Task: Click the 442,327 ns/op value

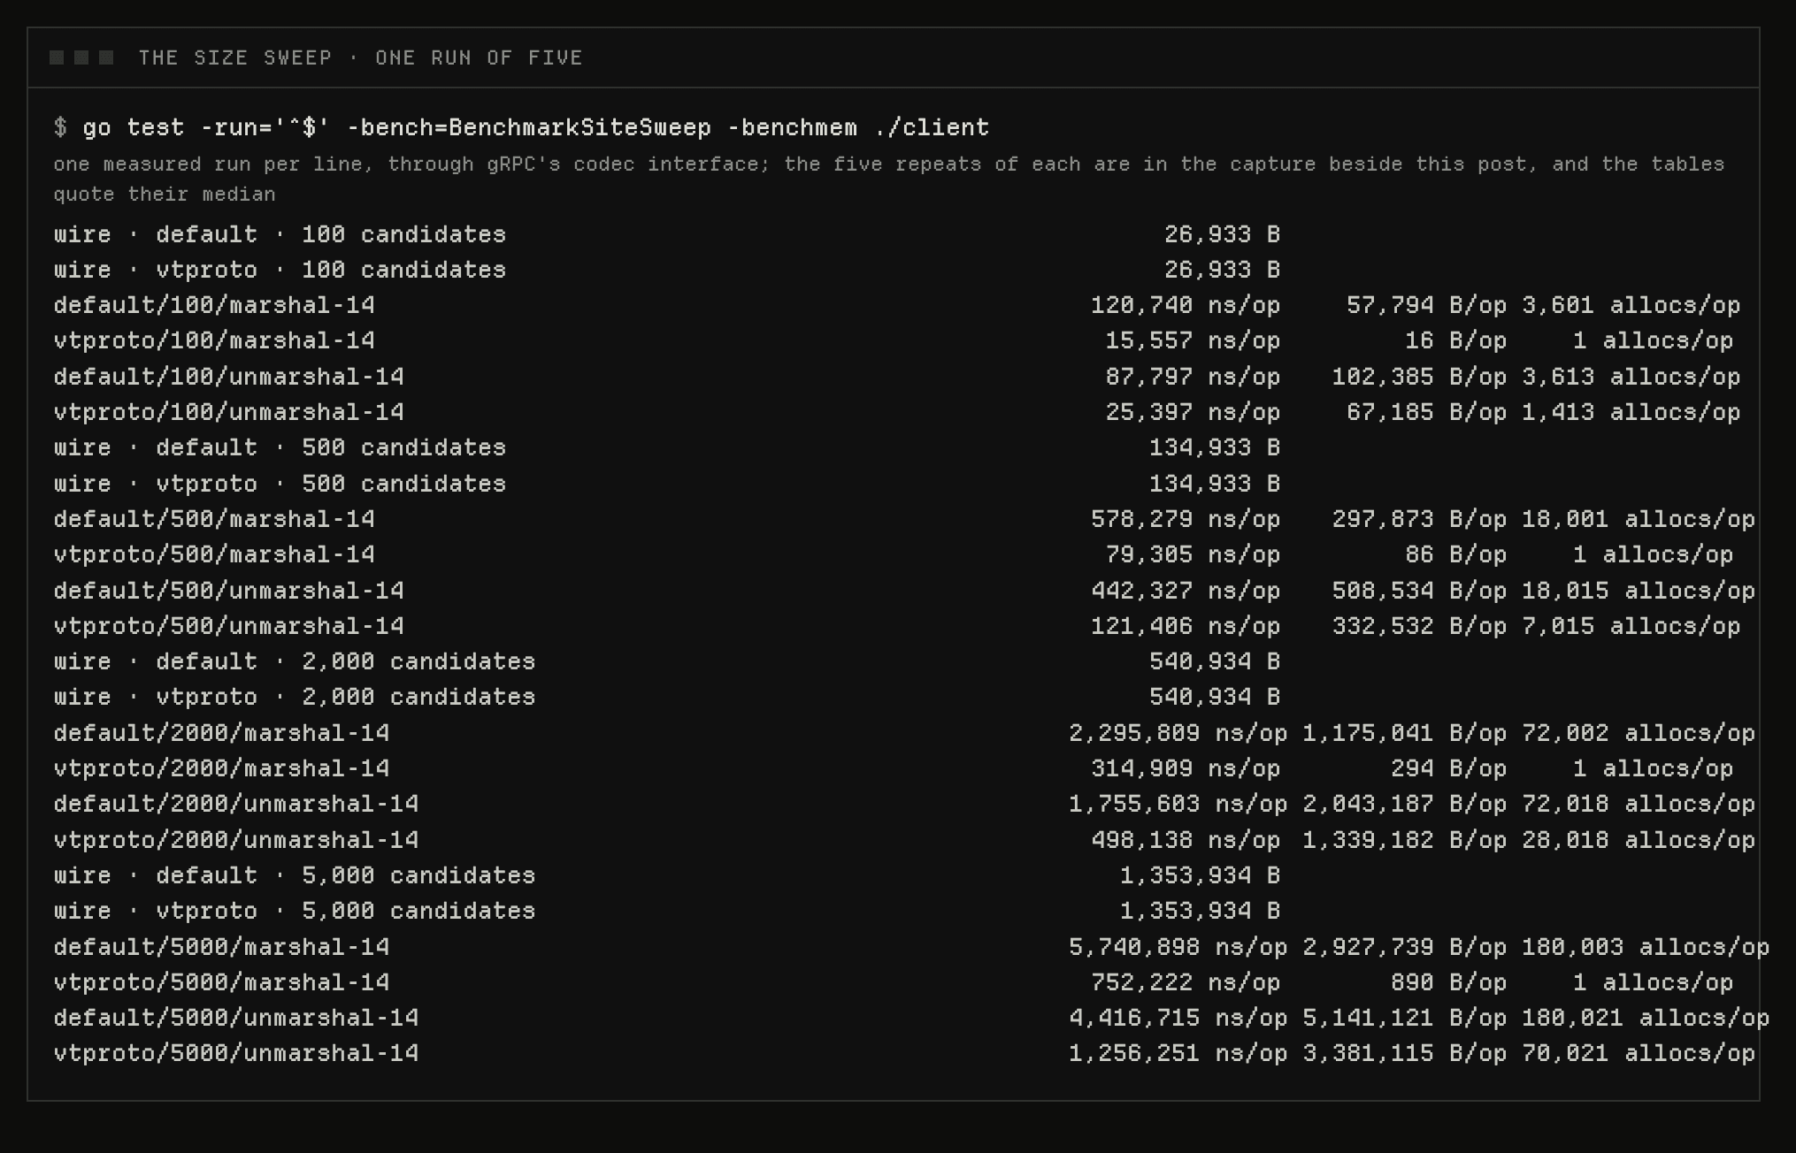Action: [1186, 591]
